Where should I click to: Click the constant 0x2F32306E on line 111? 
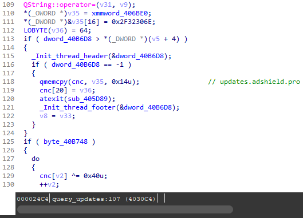pos(132,22)
